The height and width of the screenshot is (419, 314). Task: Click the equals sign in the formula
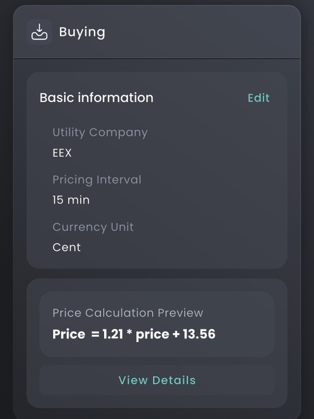tap(95, 335)
